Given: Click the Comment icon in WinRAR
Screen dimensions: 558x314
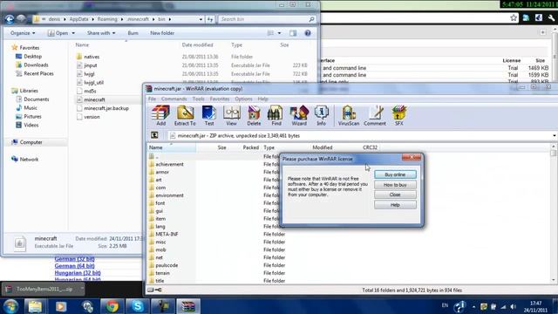Looking at the screenshot, I should point(375,116).
